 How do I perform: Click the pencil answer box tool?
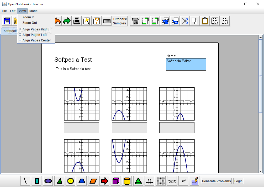tap(194, 181)
